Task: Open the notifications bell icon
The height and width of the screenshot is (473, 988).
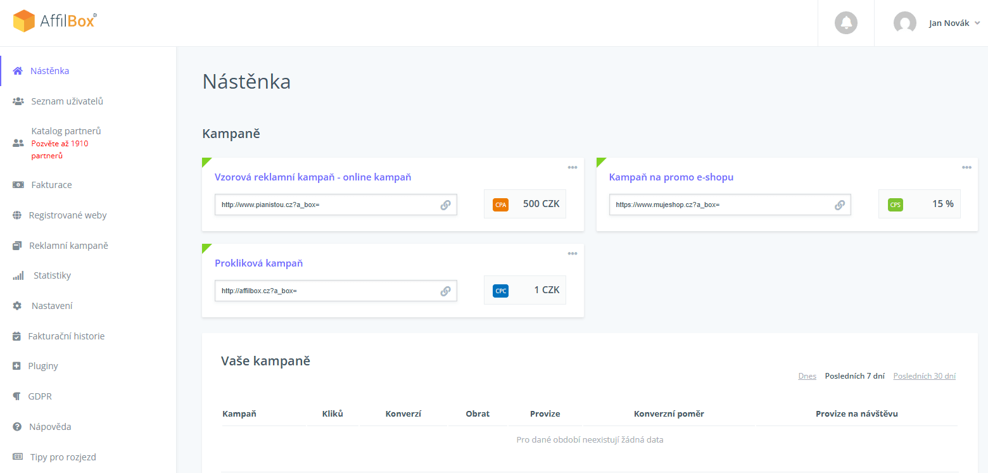Action: pyautogui.click(x=846, y=23)
